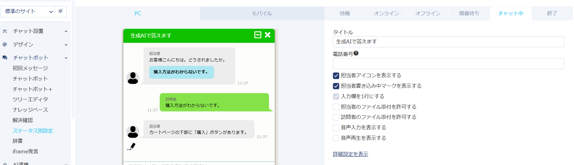Click the writing-in-progress pen icon

coord(131,146)
